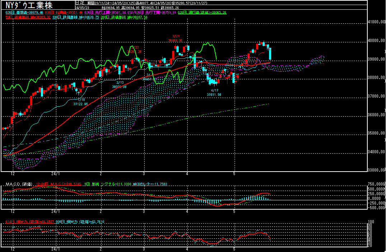The width and height of the screenshot is (386, 252).
Task: Click the 41000.00 price axis label
Action: point(377,22)
